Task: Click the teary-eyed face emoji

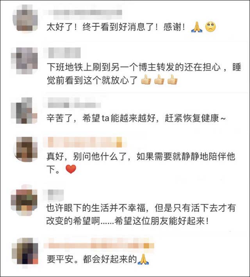Action: (x=211, y=27)
